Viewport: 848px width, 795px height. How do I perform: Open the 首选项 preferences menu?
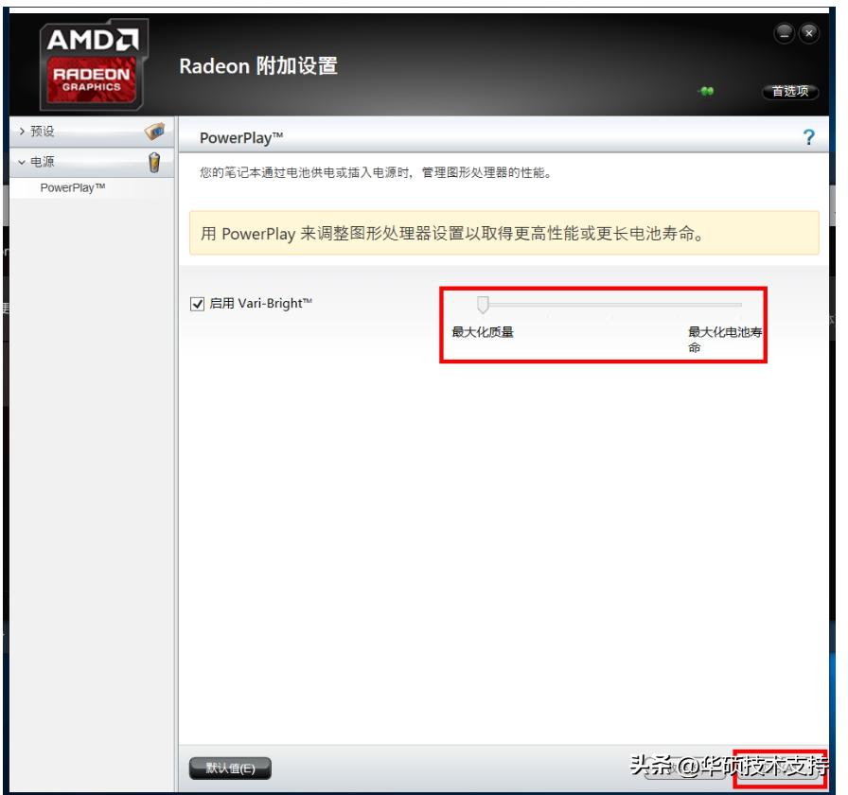click(790, 92)
